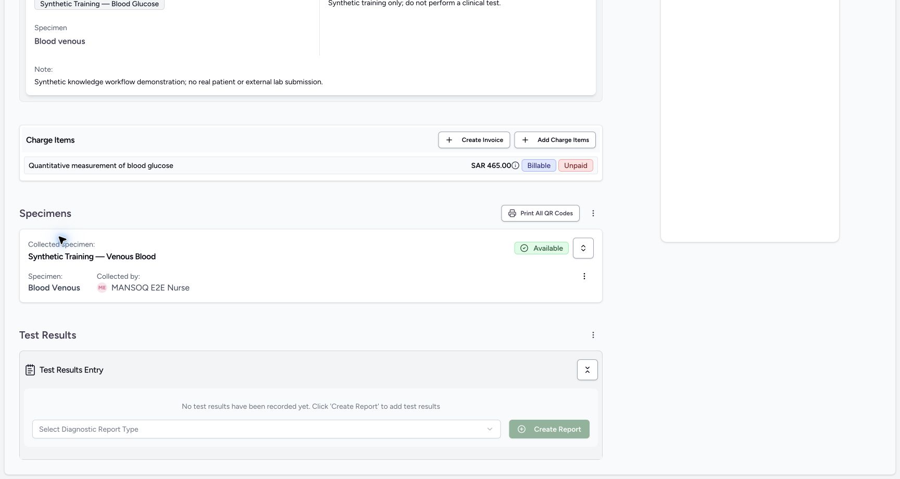This screenshot has height=479, width=900.
Task: Click the Blood Venous specimen value
Action: [54, 288]
